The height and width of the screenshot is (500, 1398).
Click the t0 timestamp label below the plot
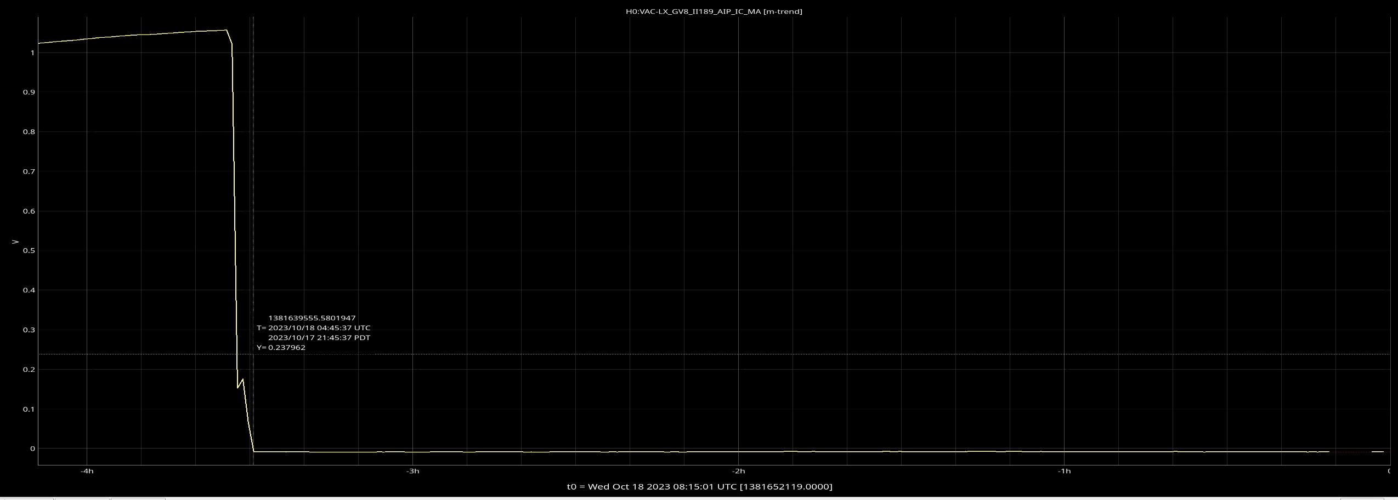coord(699,486)
